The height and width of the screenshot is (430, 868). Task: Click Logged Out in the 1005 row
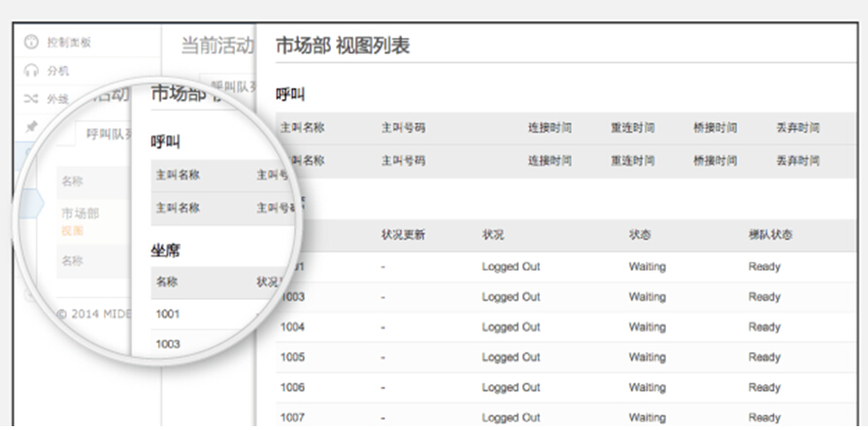tap(511, 357)
